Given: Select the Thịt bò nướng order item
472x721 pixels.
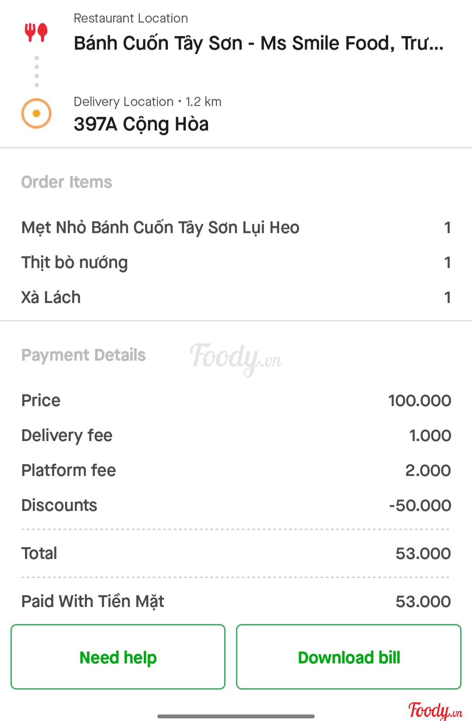Looking at the screenshot, I should coord(75,262).
